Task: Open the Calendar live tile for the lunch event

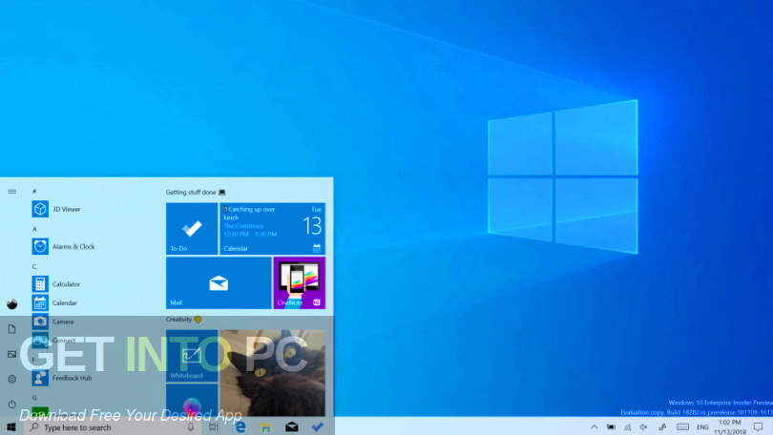Action: click(272, 229)
